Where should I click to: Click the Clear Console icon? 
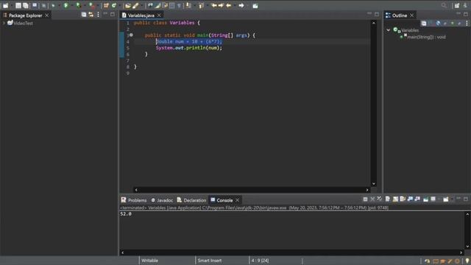(x=388, y=199)
